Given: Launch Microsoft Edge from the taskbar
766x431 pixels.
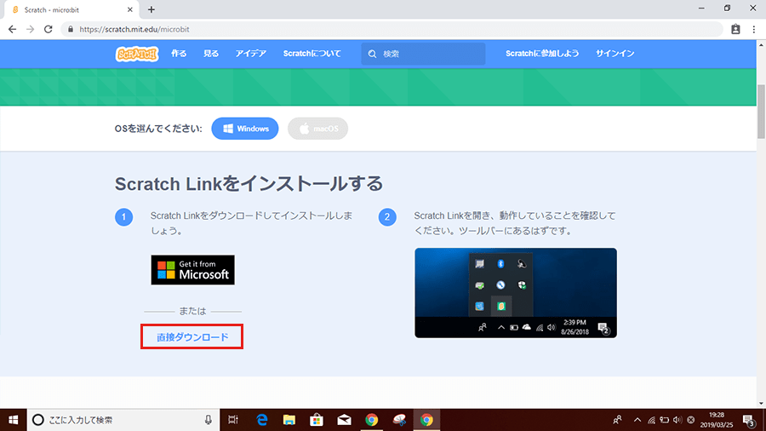Looking at the screenshot, I should click(x=262, y=420).
